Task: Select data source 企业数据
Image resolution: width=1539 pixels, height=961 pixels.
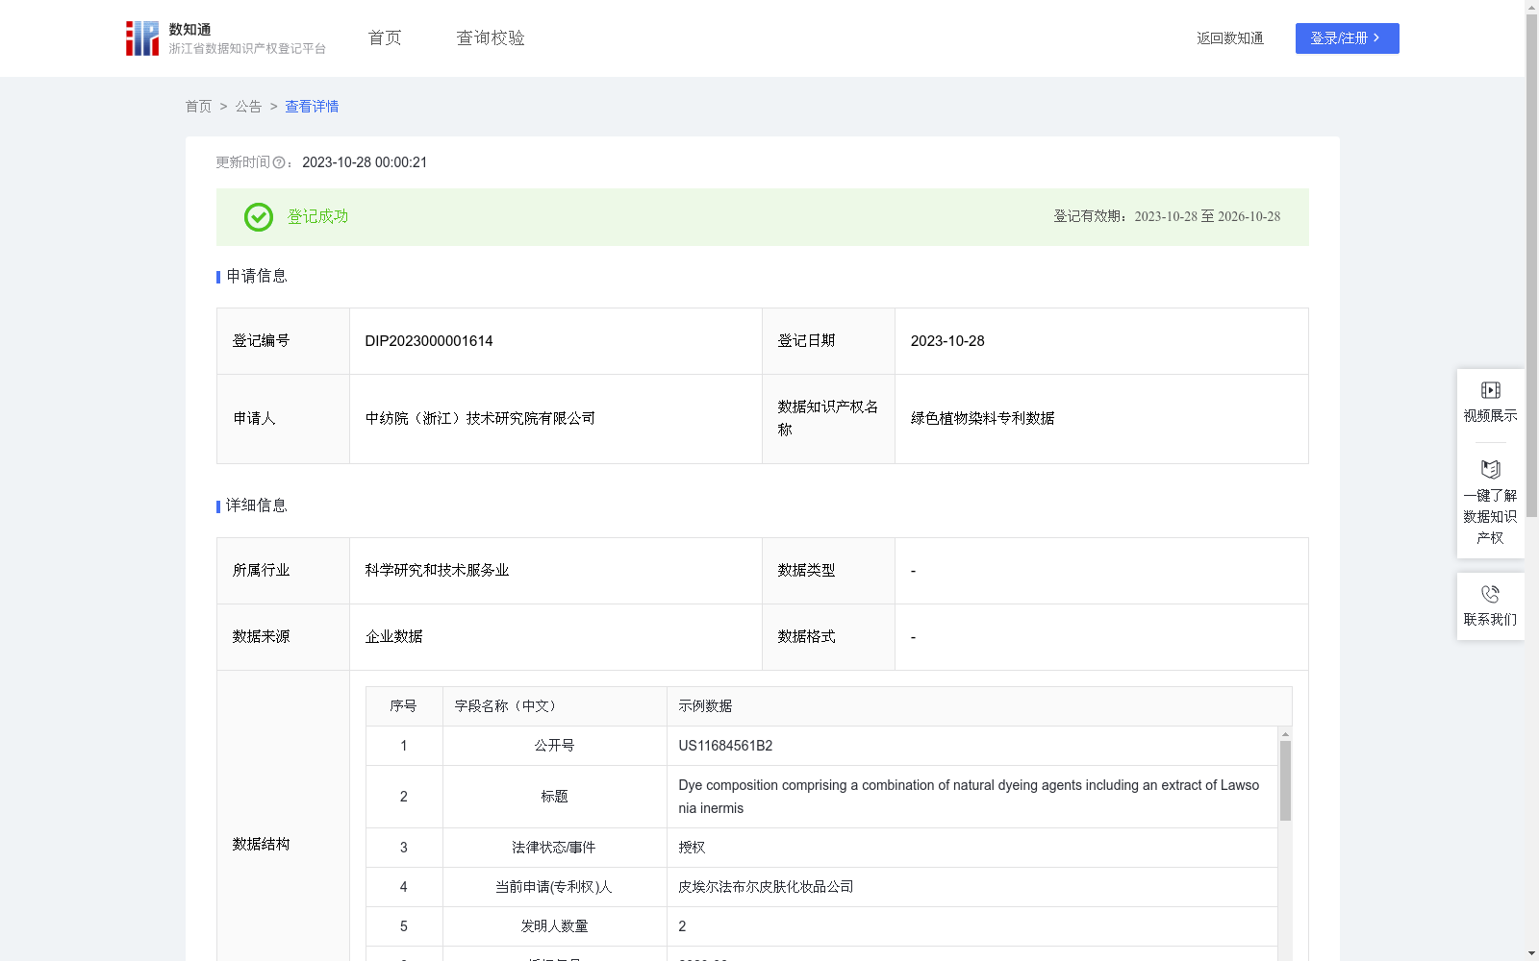Action: [393, 637]
